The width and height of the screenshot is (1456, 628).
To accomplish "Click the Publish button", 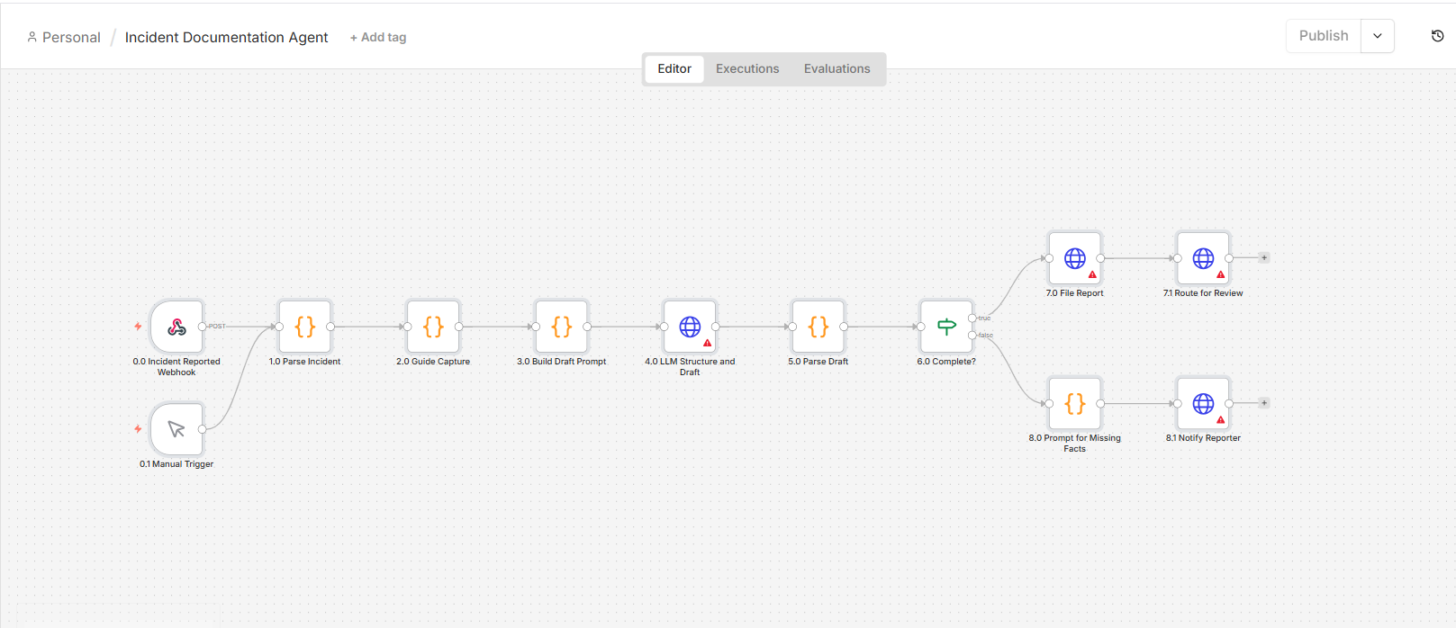I will tap(1324, 36).
